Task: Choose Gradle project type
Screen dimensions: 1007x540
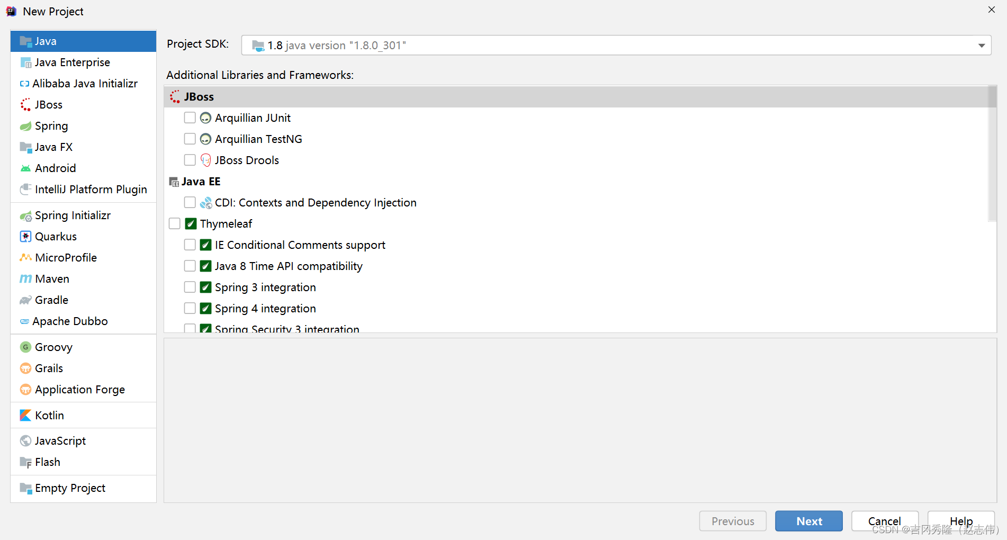Action: tap(83, 300)
